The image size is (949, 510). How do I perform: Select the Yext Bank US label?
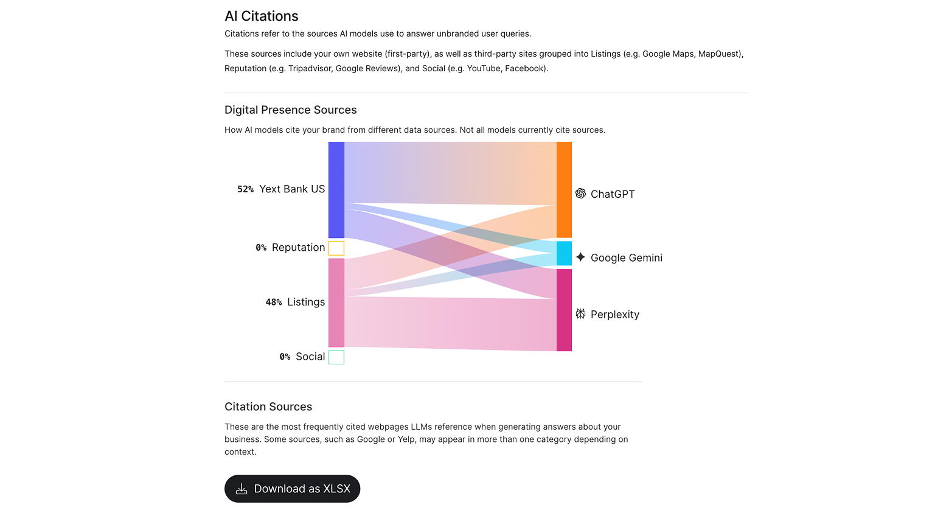click(292, 189)
